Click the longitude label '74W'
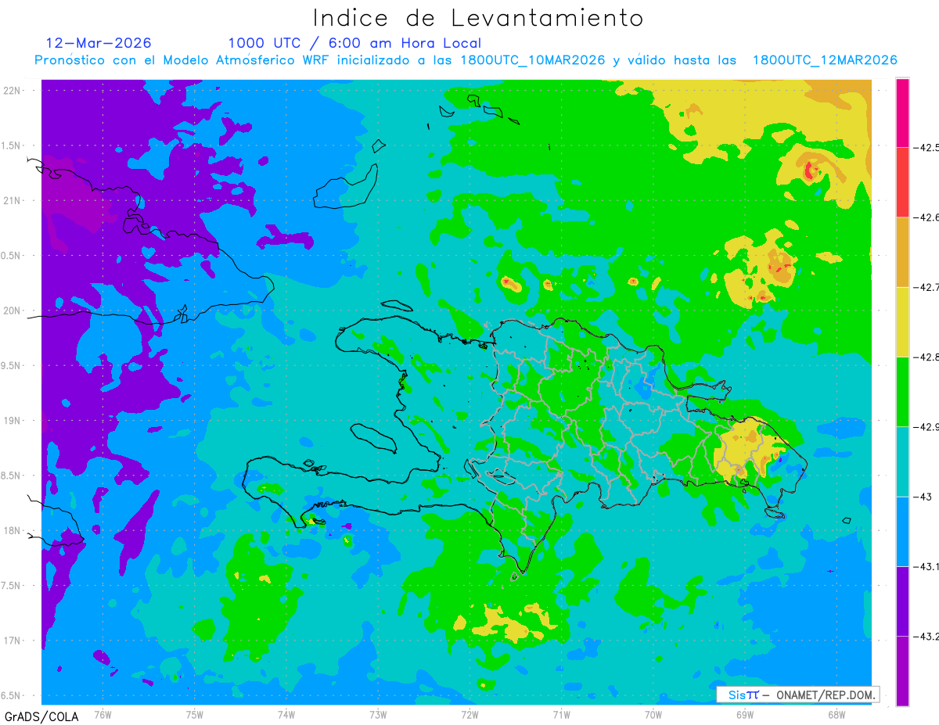 286,713
